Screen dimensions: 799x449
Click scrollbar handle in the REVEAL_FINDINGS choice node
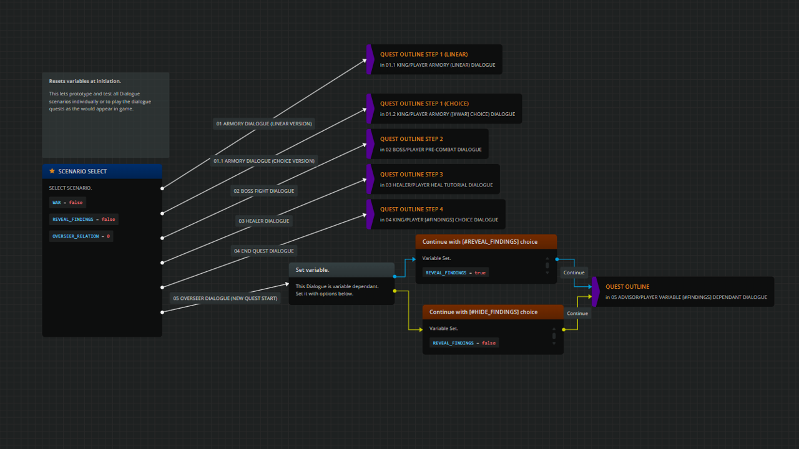pyautogui.click(x=547, y=266)
